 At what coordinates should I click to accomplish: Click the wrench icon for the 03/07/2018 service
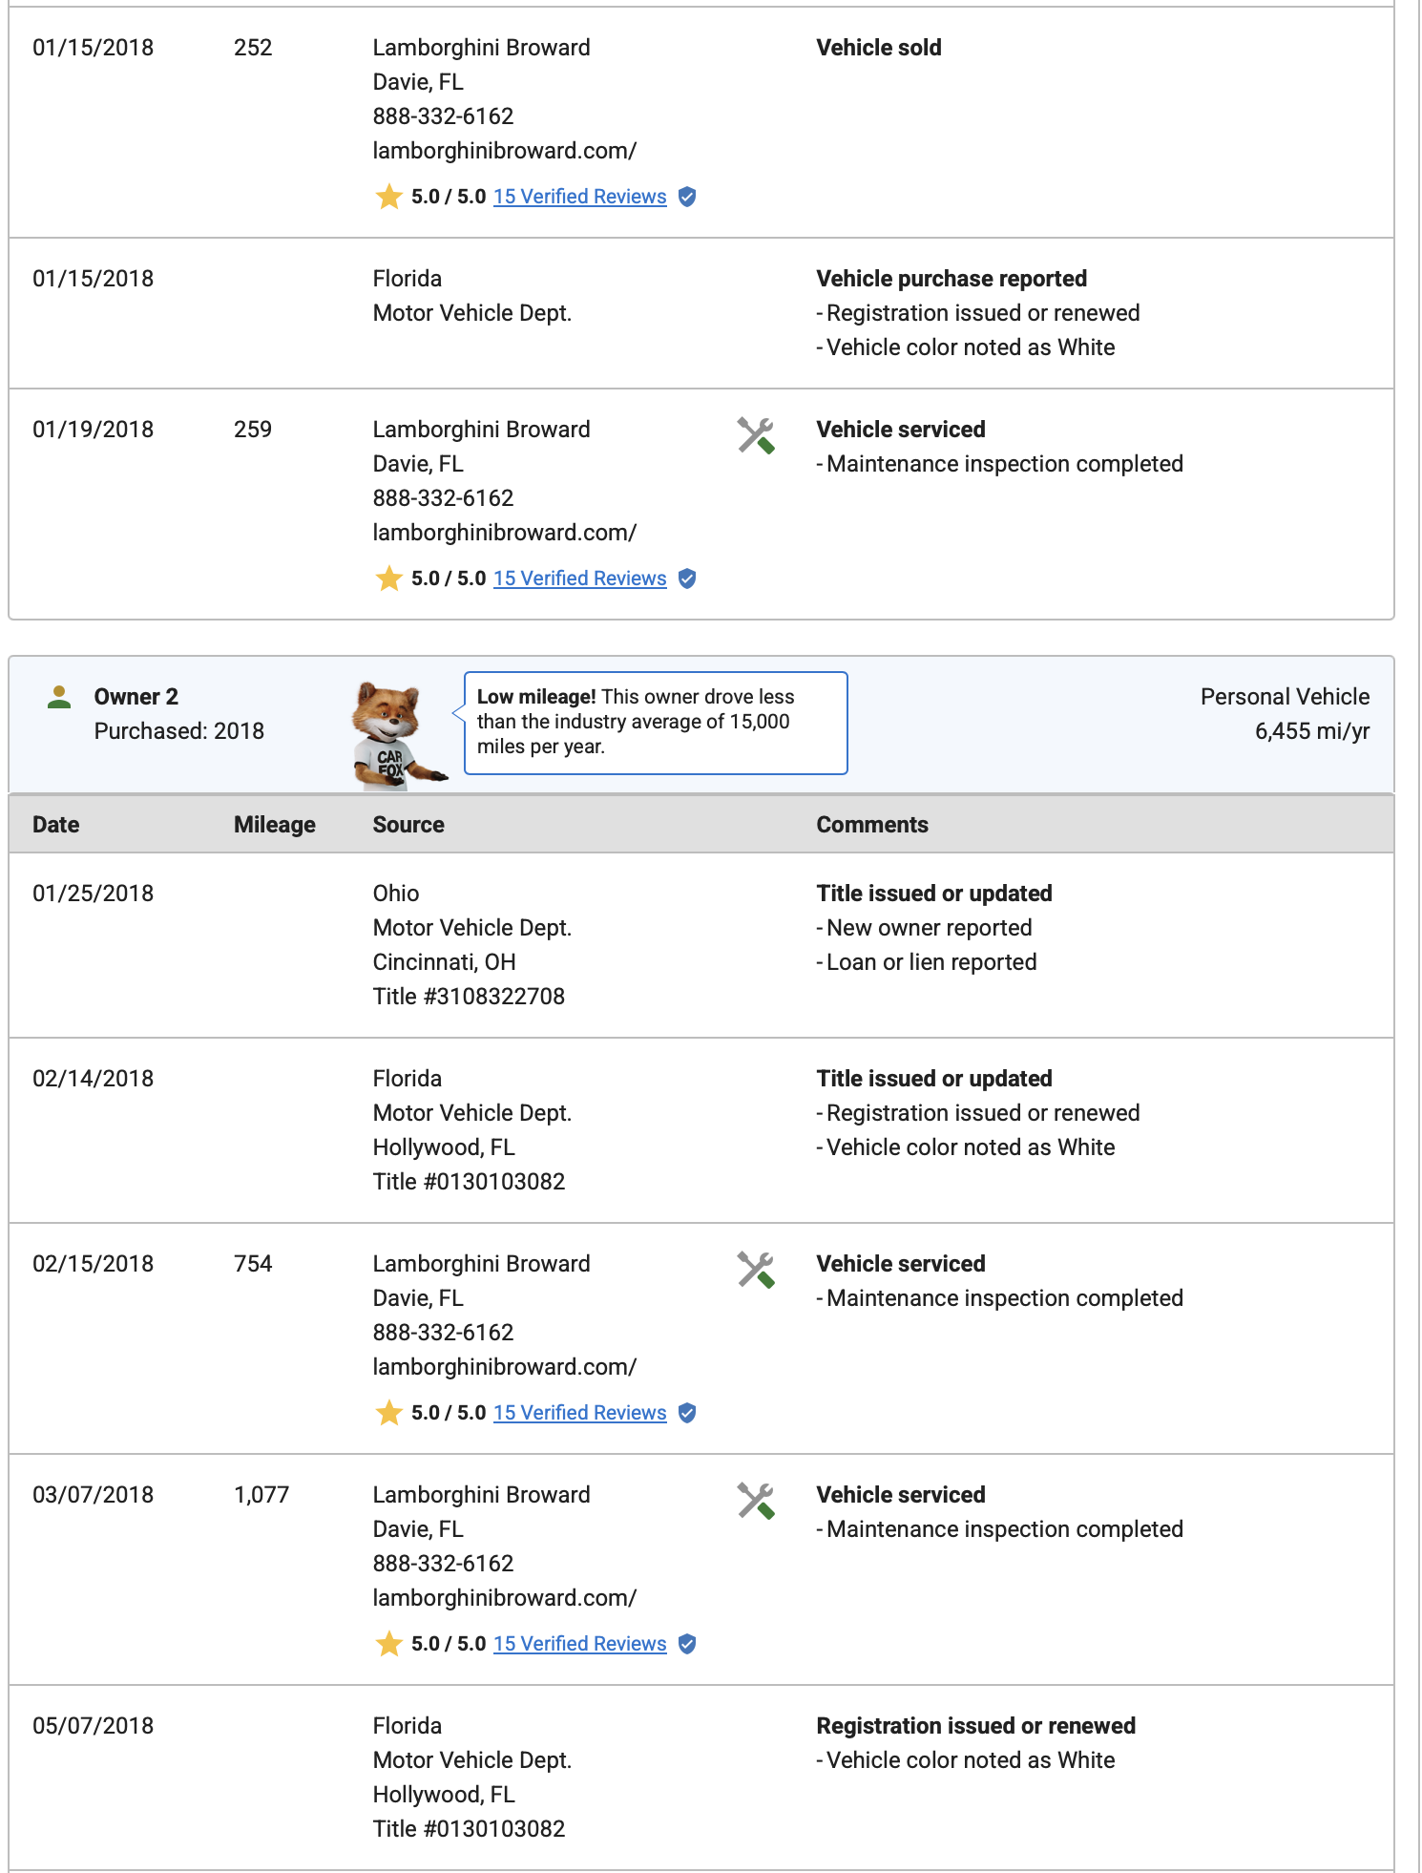click(755, 1502)
